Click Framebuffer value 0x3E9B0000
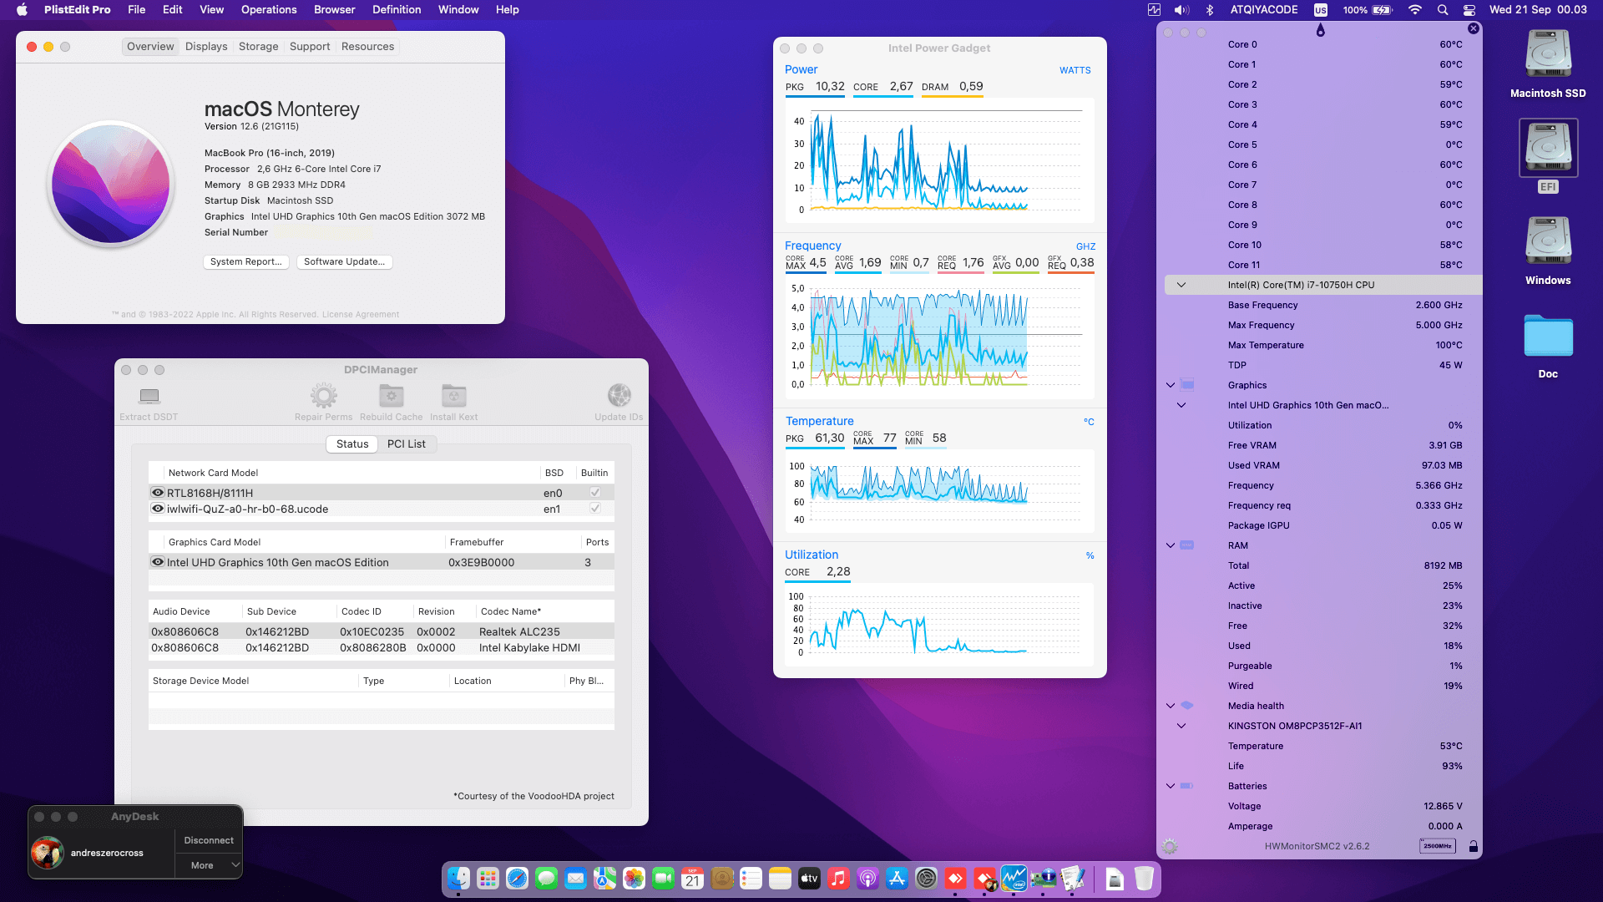 coord(482,563)
